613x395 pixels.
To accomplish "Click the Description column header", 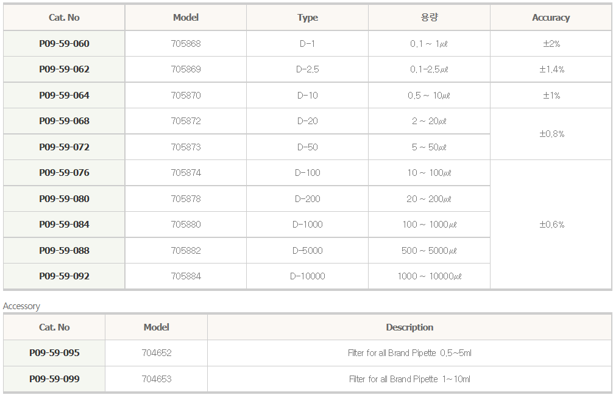I will pyautogui.click(x=409, y=327).
